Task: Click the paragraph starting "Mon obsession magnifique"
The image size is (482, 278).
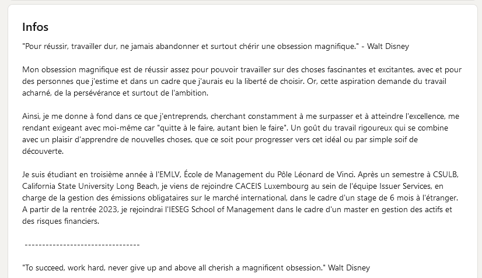Action: point(233,81)
